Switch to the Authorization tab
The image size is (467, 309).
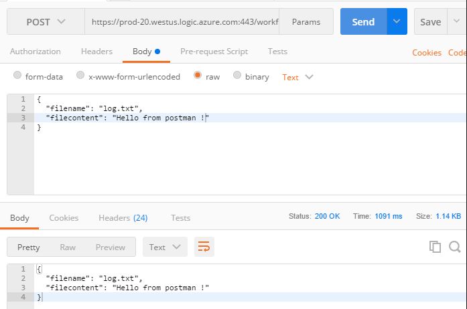(x=35, y=51)
